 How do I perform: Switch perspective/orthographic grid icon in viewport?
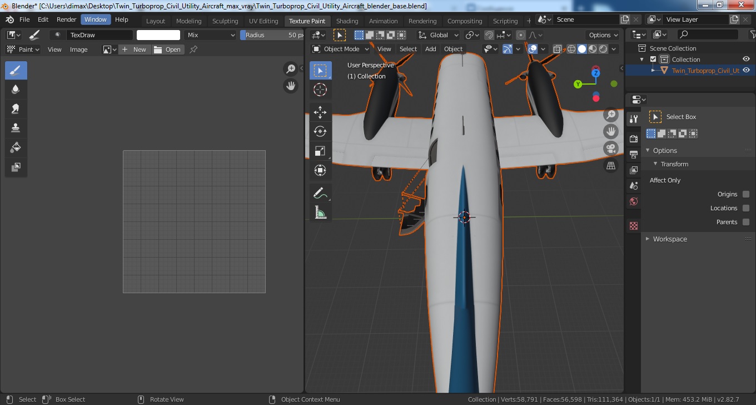[611, 165]
